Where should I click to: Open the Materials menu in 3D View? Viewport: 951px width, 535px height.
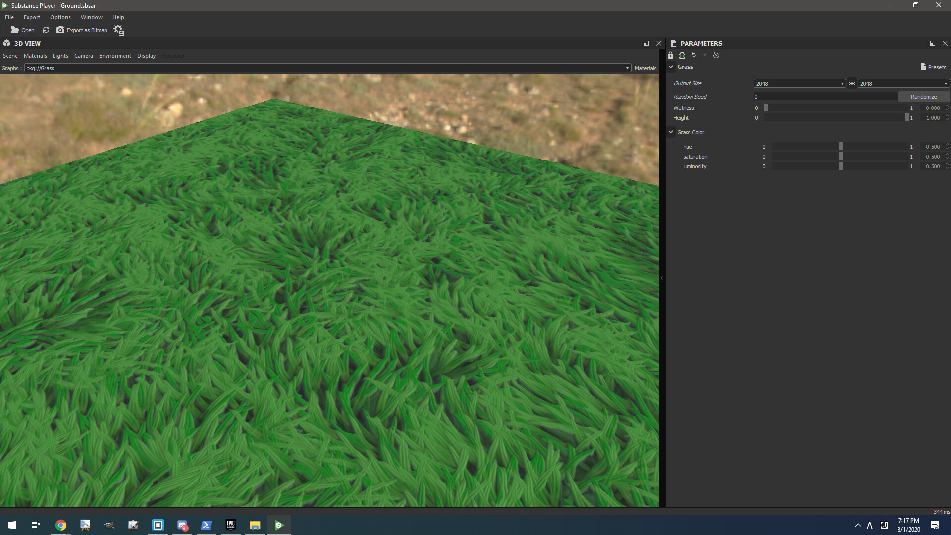pyautogui.click(x=35, y=56)
